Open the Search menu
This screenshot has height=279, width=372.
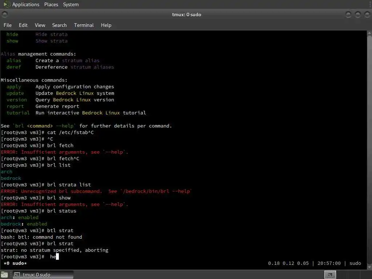(x=59, y=25)
